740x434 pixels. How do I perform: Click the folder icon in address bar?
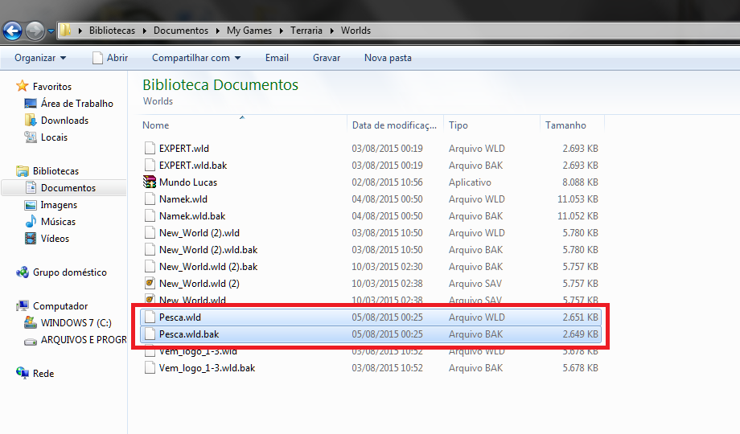(x=65, y=31)
